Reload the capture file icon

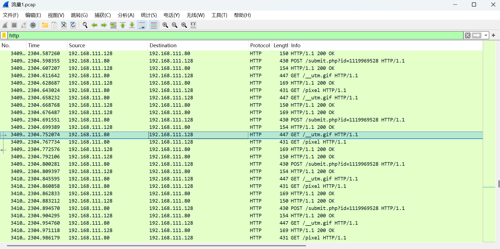tap(73, 25)
